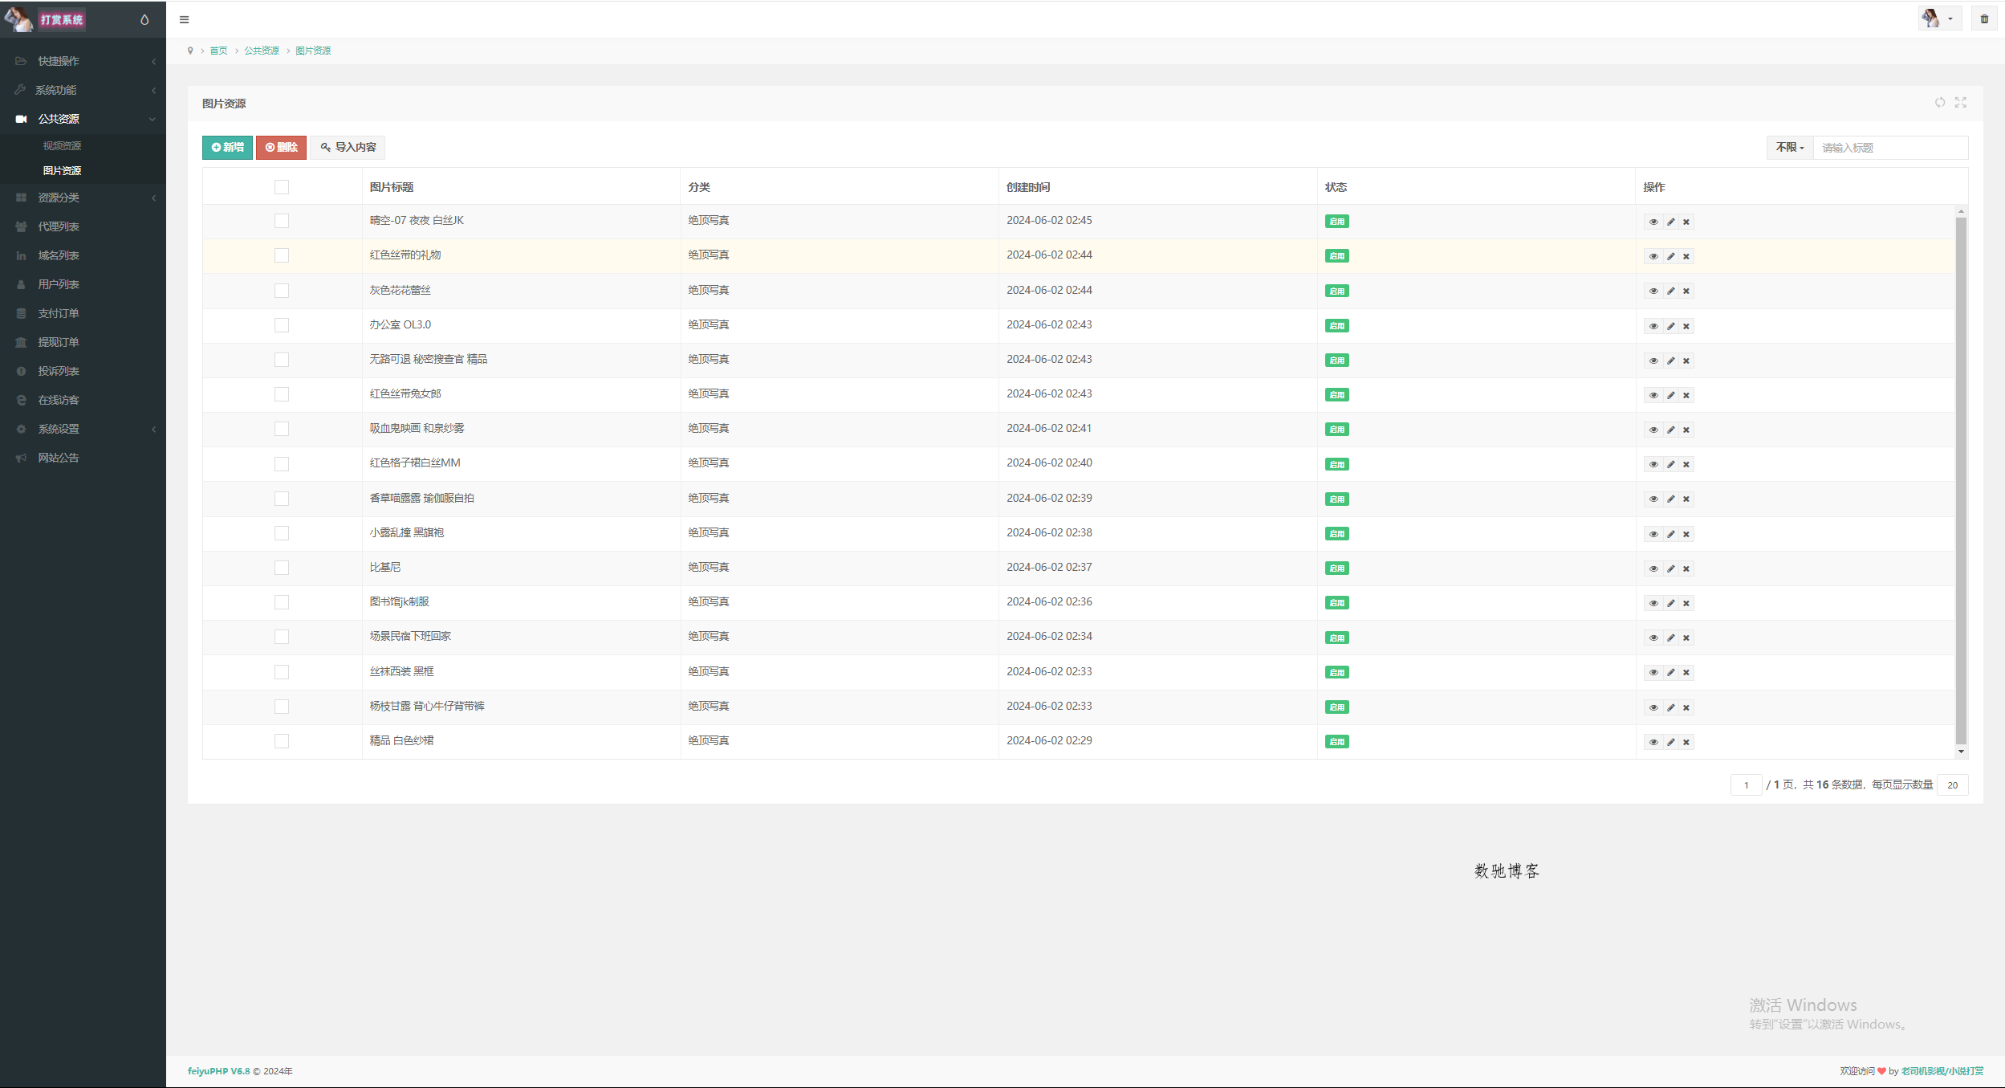Tick the 比基尼 row checkbox
2005x1088 pixels.
pos(282,568)
